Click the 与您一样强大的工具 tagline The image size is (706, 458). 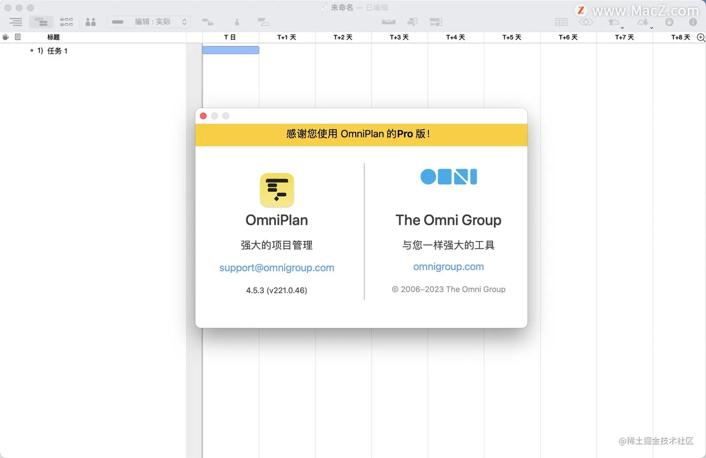[448, 245]
